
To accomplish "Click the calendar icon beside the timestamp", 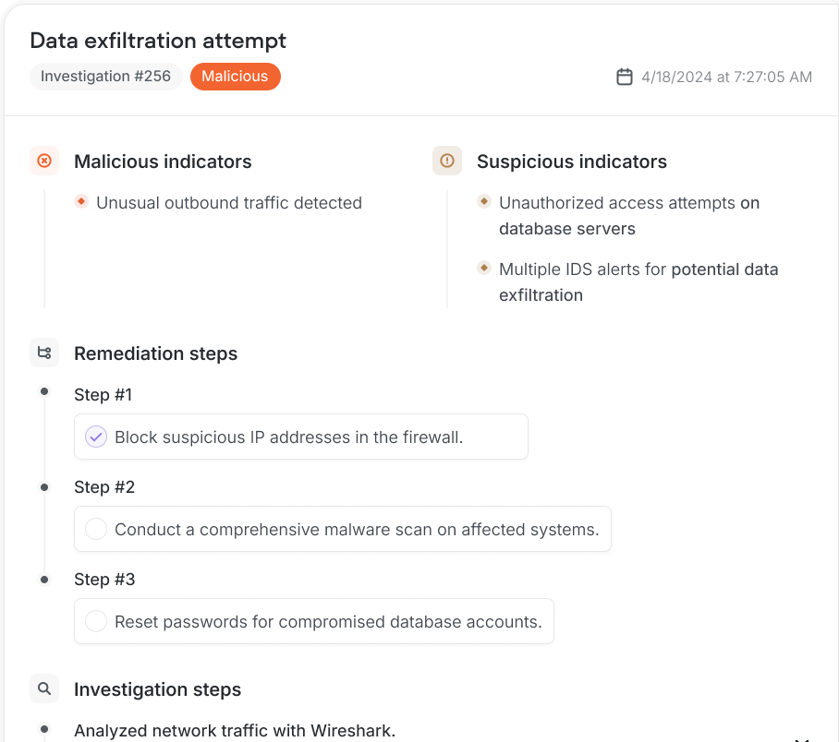I will click(626, 77).
